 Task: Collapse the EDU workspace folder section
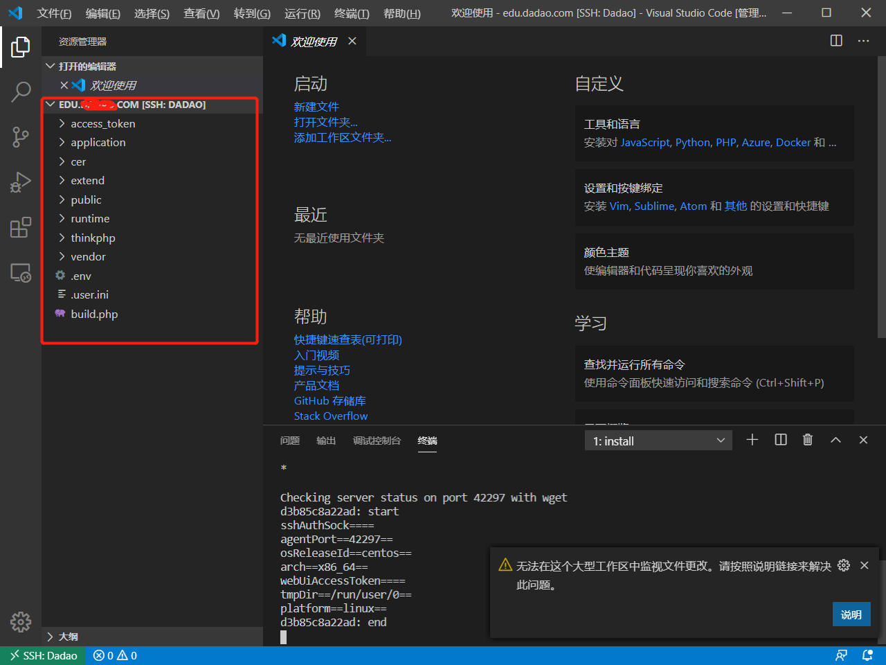click(x=152, y=105)
